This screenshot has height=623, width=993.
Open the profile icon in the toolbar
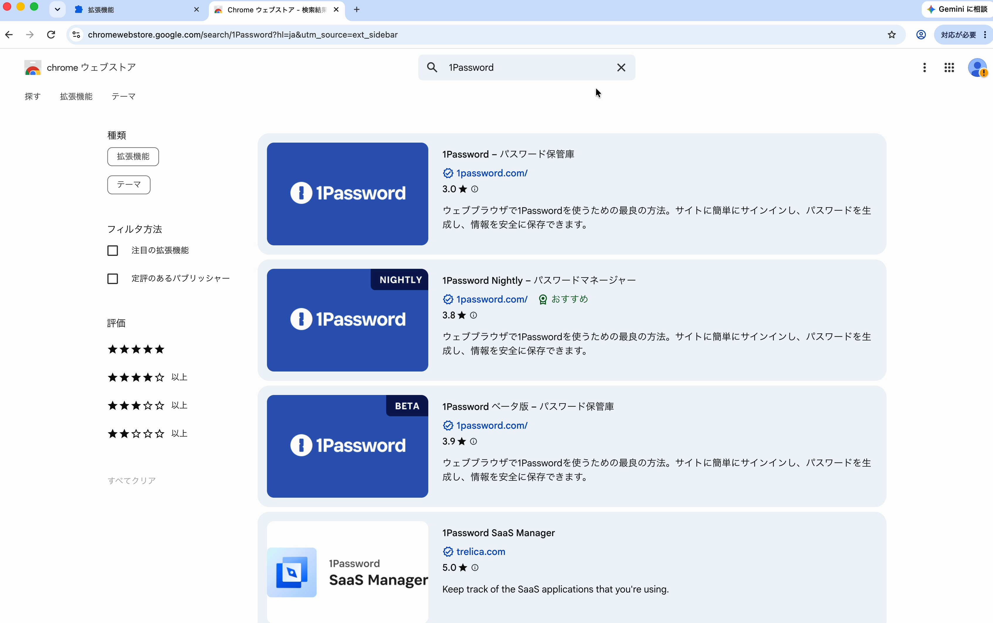pyautogui.click(x=921, y=35)
